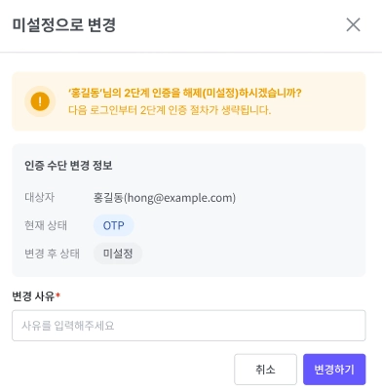Click the 인증 수단 변경 정보 heading

pyautogui.click(x=68, y=166)
